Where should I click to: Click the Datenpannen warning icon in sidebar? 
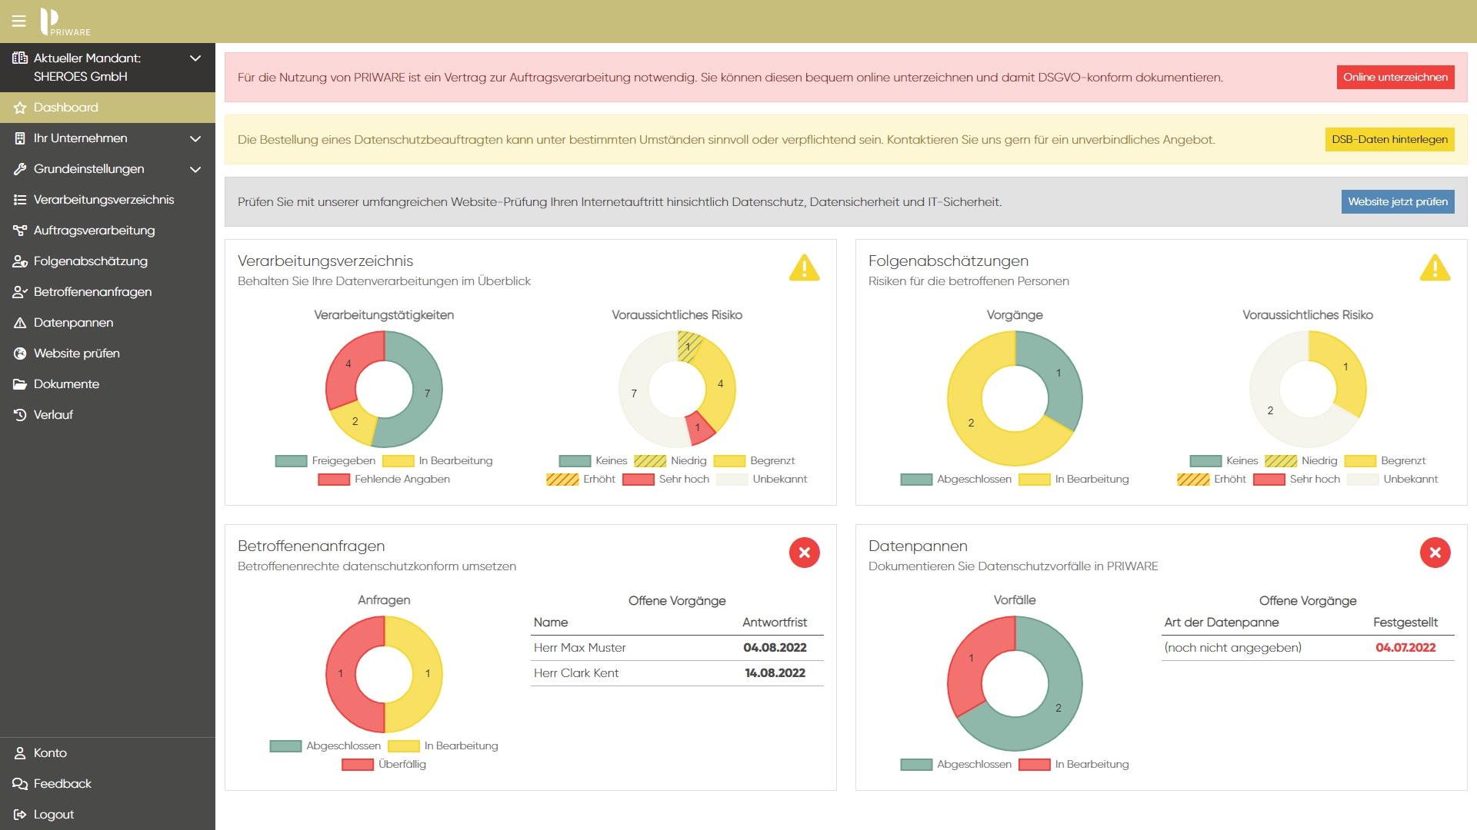[x=20, y=323]
